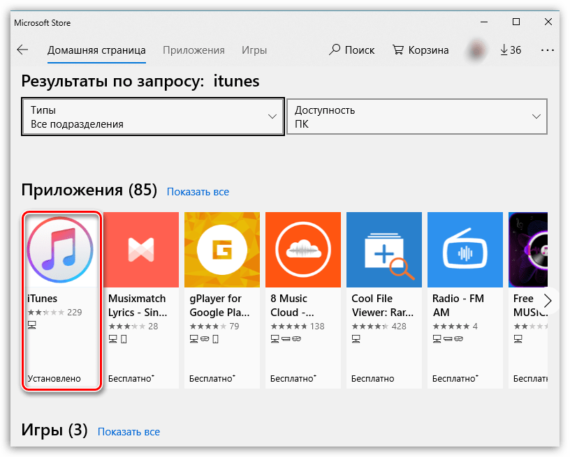Open Musixmatch Lyrics app tile icon
570x457 pixels.
[x=141, y=250]
